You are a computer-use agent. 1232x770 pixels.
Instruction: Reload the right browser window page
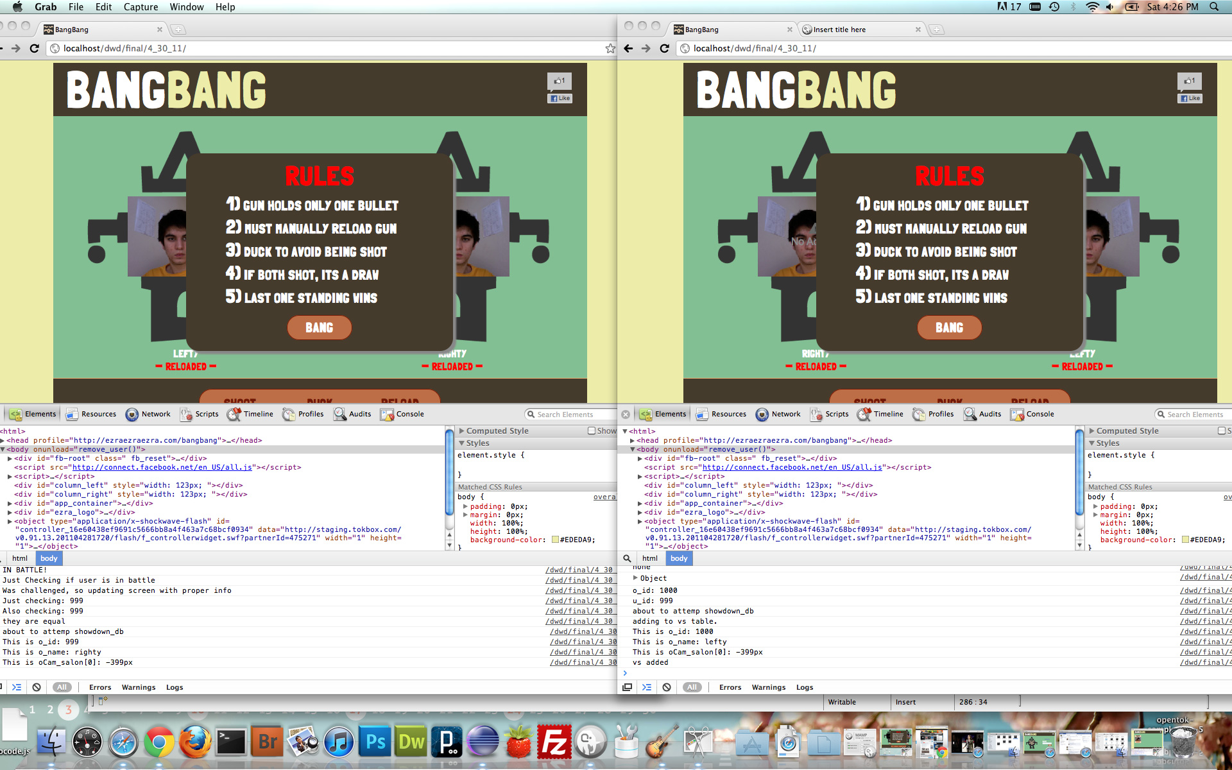(665, 48)
